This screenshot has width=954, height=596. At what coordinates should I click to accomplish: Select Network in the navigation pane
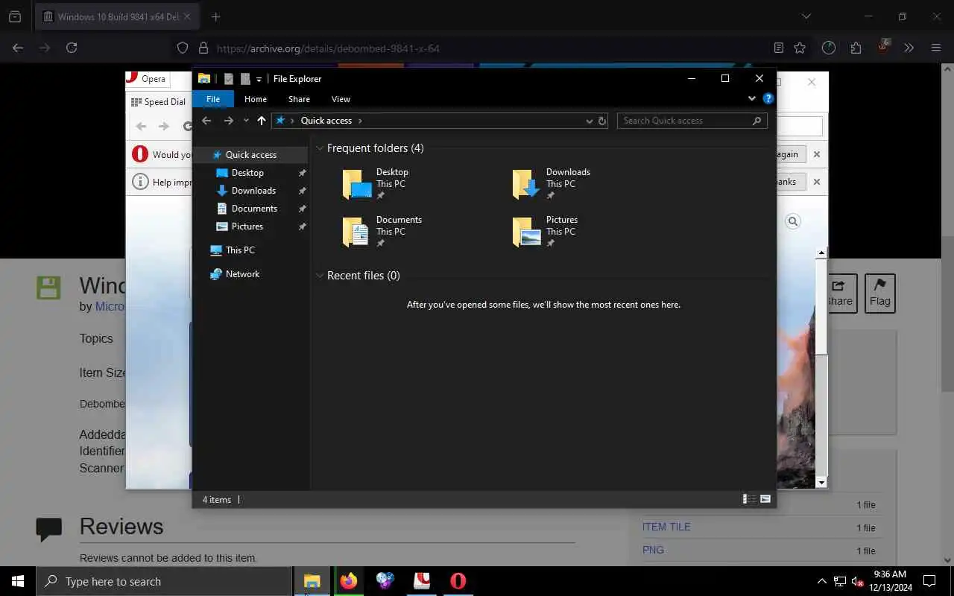pyautogui.click(x=242, y=274)
